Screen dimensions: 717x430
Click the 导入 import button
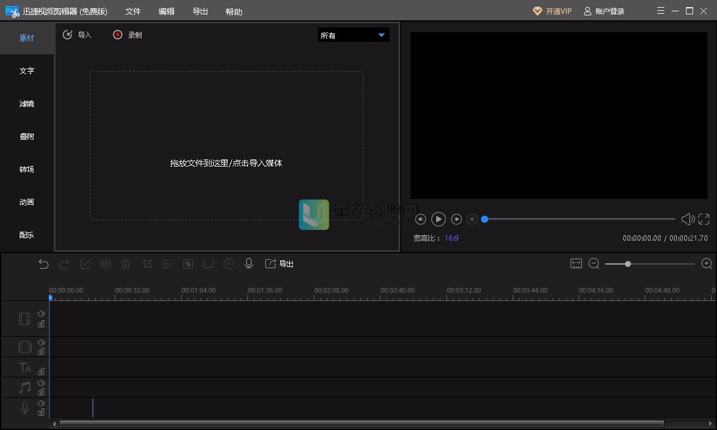[77, 35]
